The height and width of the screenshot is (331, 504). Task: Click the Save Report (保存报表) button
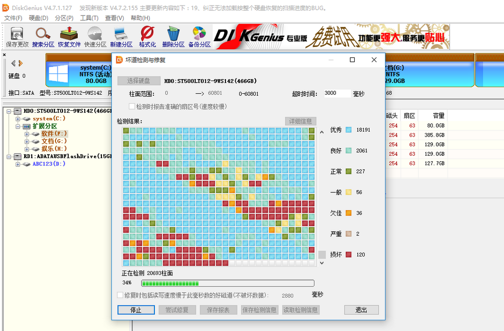pos(218,310)
